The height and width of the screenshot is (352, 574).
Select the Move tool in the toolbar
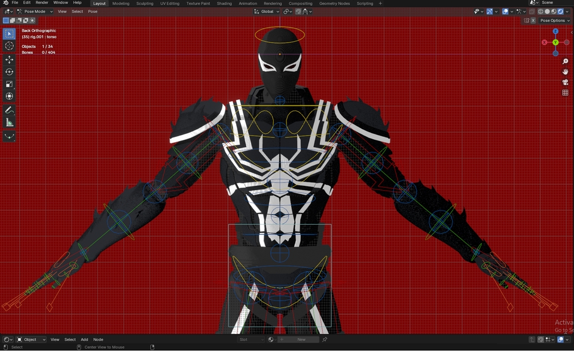pos(9,59)
